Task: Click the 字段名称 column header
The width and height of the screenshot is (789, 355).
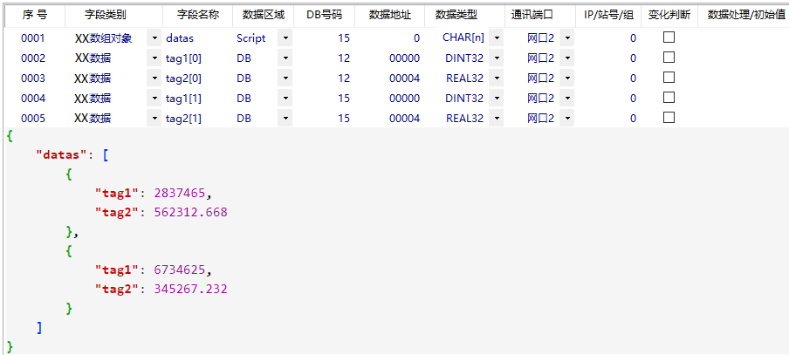Action: click(197, 15)
